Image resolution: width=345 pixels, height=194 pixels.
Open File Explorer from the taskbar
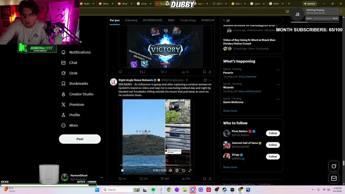pos(185,190)
